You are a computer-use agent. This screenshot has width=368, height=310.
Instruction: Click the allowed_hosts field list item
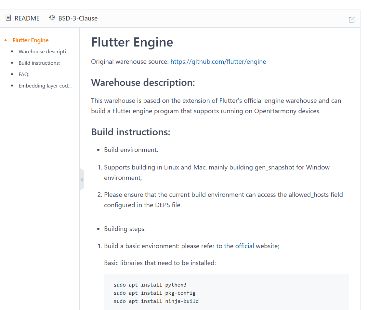pos(223,200)
